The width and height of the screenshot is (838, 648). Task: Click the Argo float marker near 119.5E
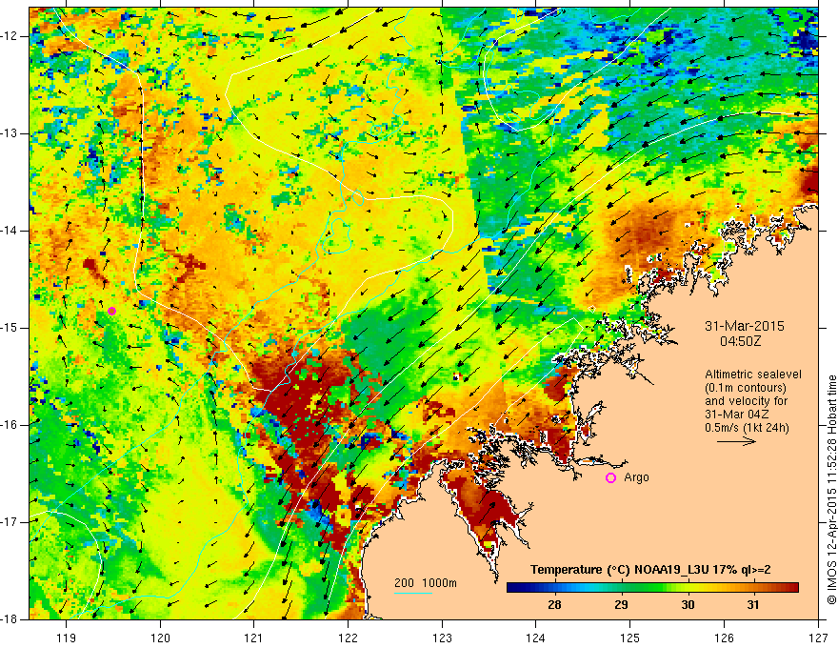pos(111,312)
